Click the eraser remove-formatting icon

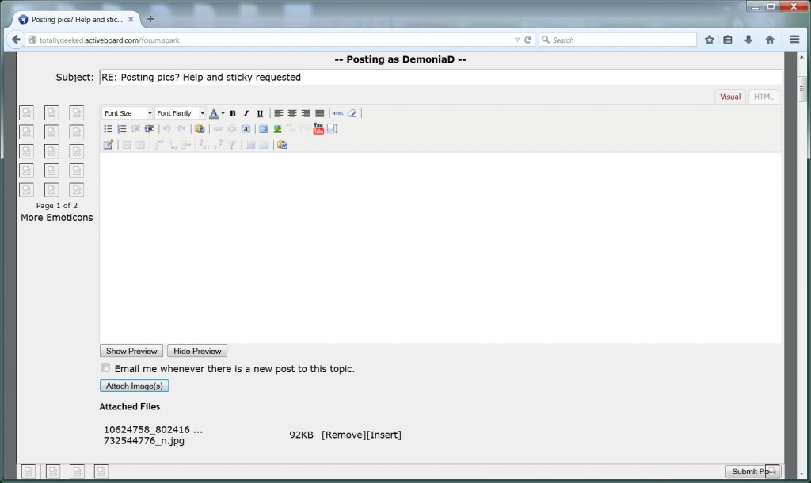[352, 113]
